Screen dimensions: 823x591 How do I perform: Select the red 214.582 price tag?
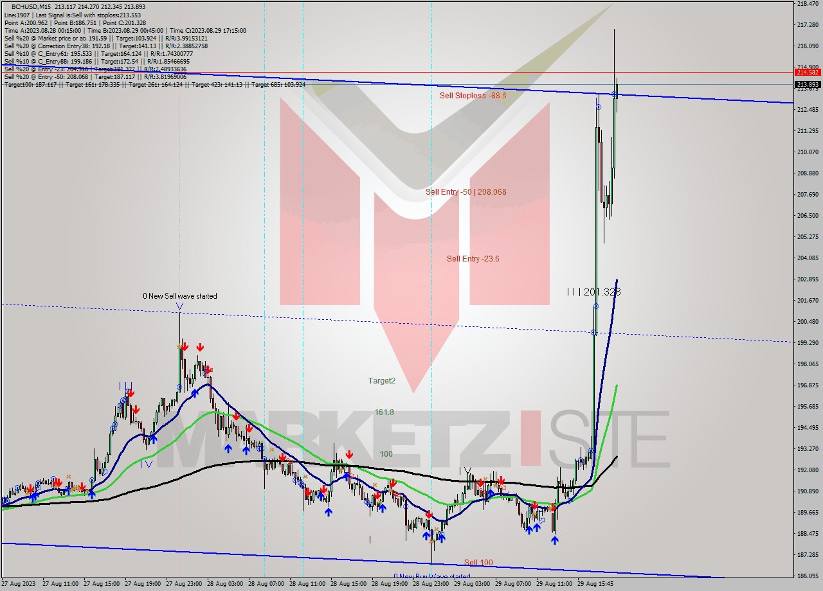[808, 73]
